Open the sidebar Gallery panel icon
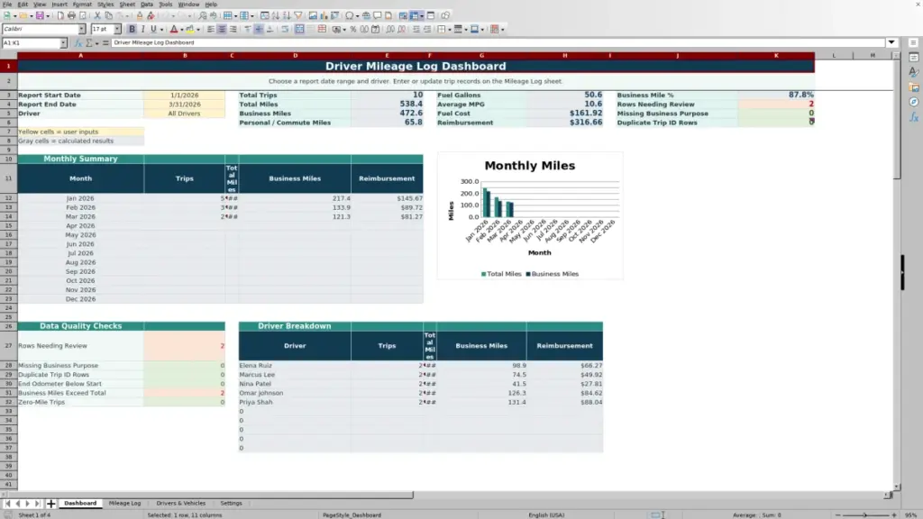 [x=914, y=87]
